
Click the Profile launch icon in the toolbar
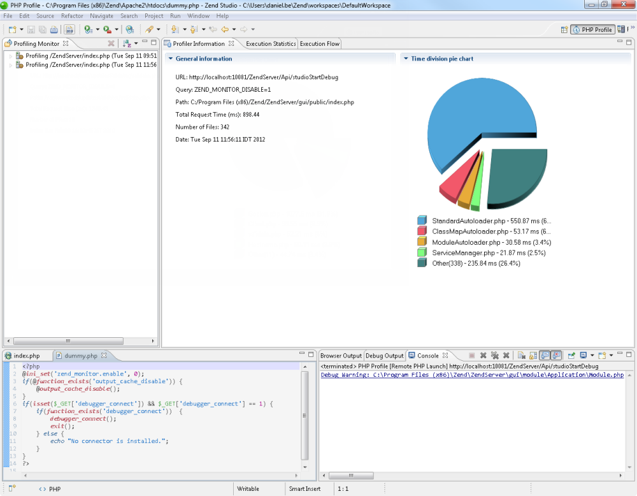[88, 29]
